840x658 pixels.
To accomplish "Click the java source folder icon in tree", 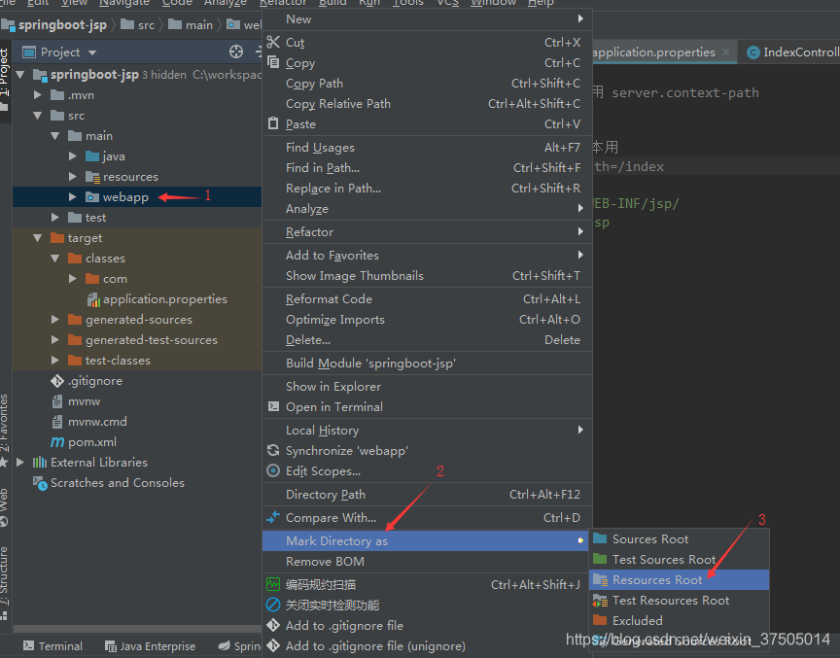I will [92, 156].
